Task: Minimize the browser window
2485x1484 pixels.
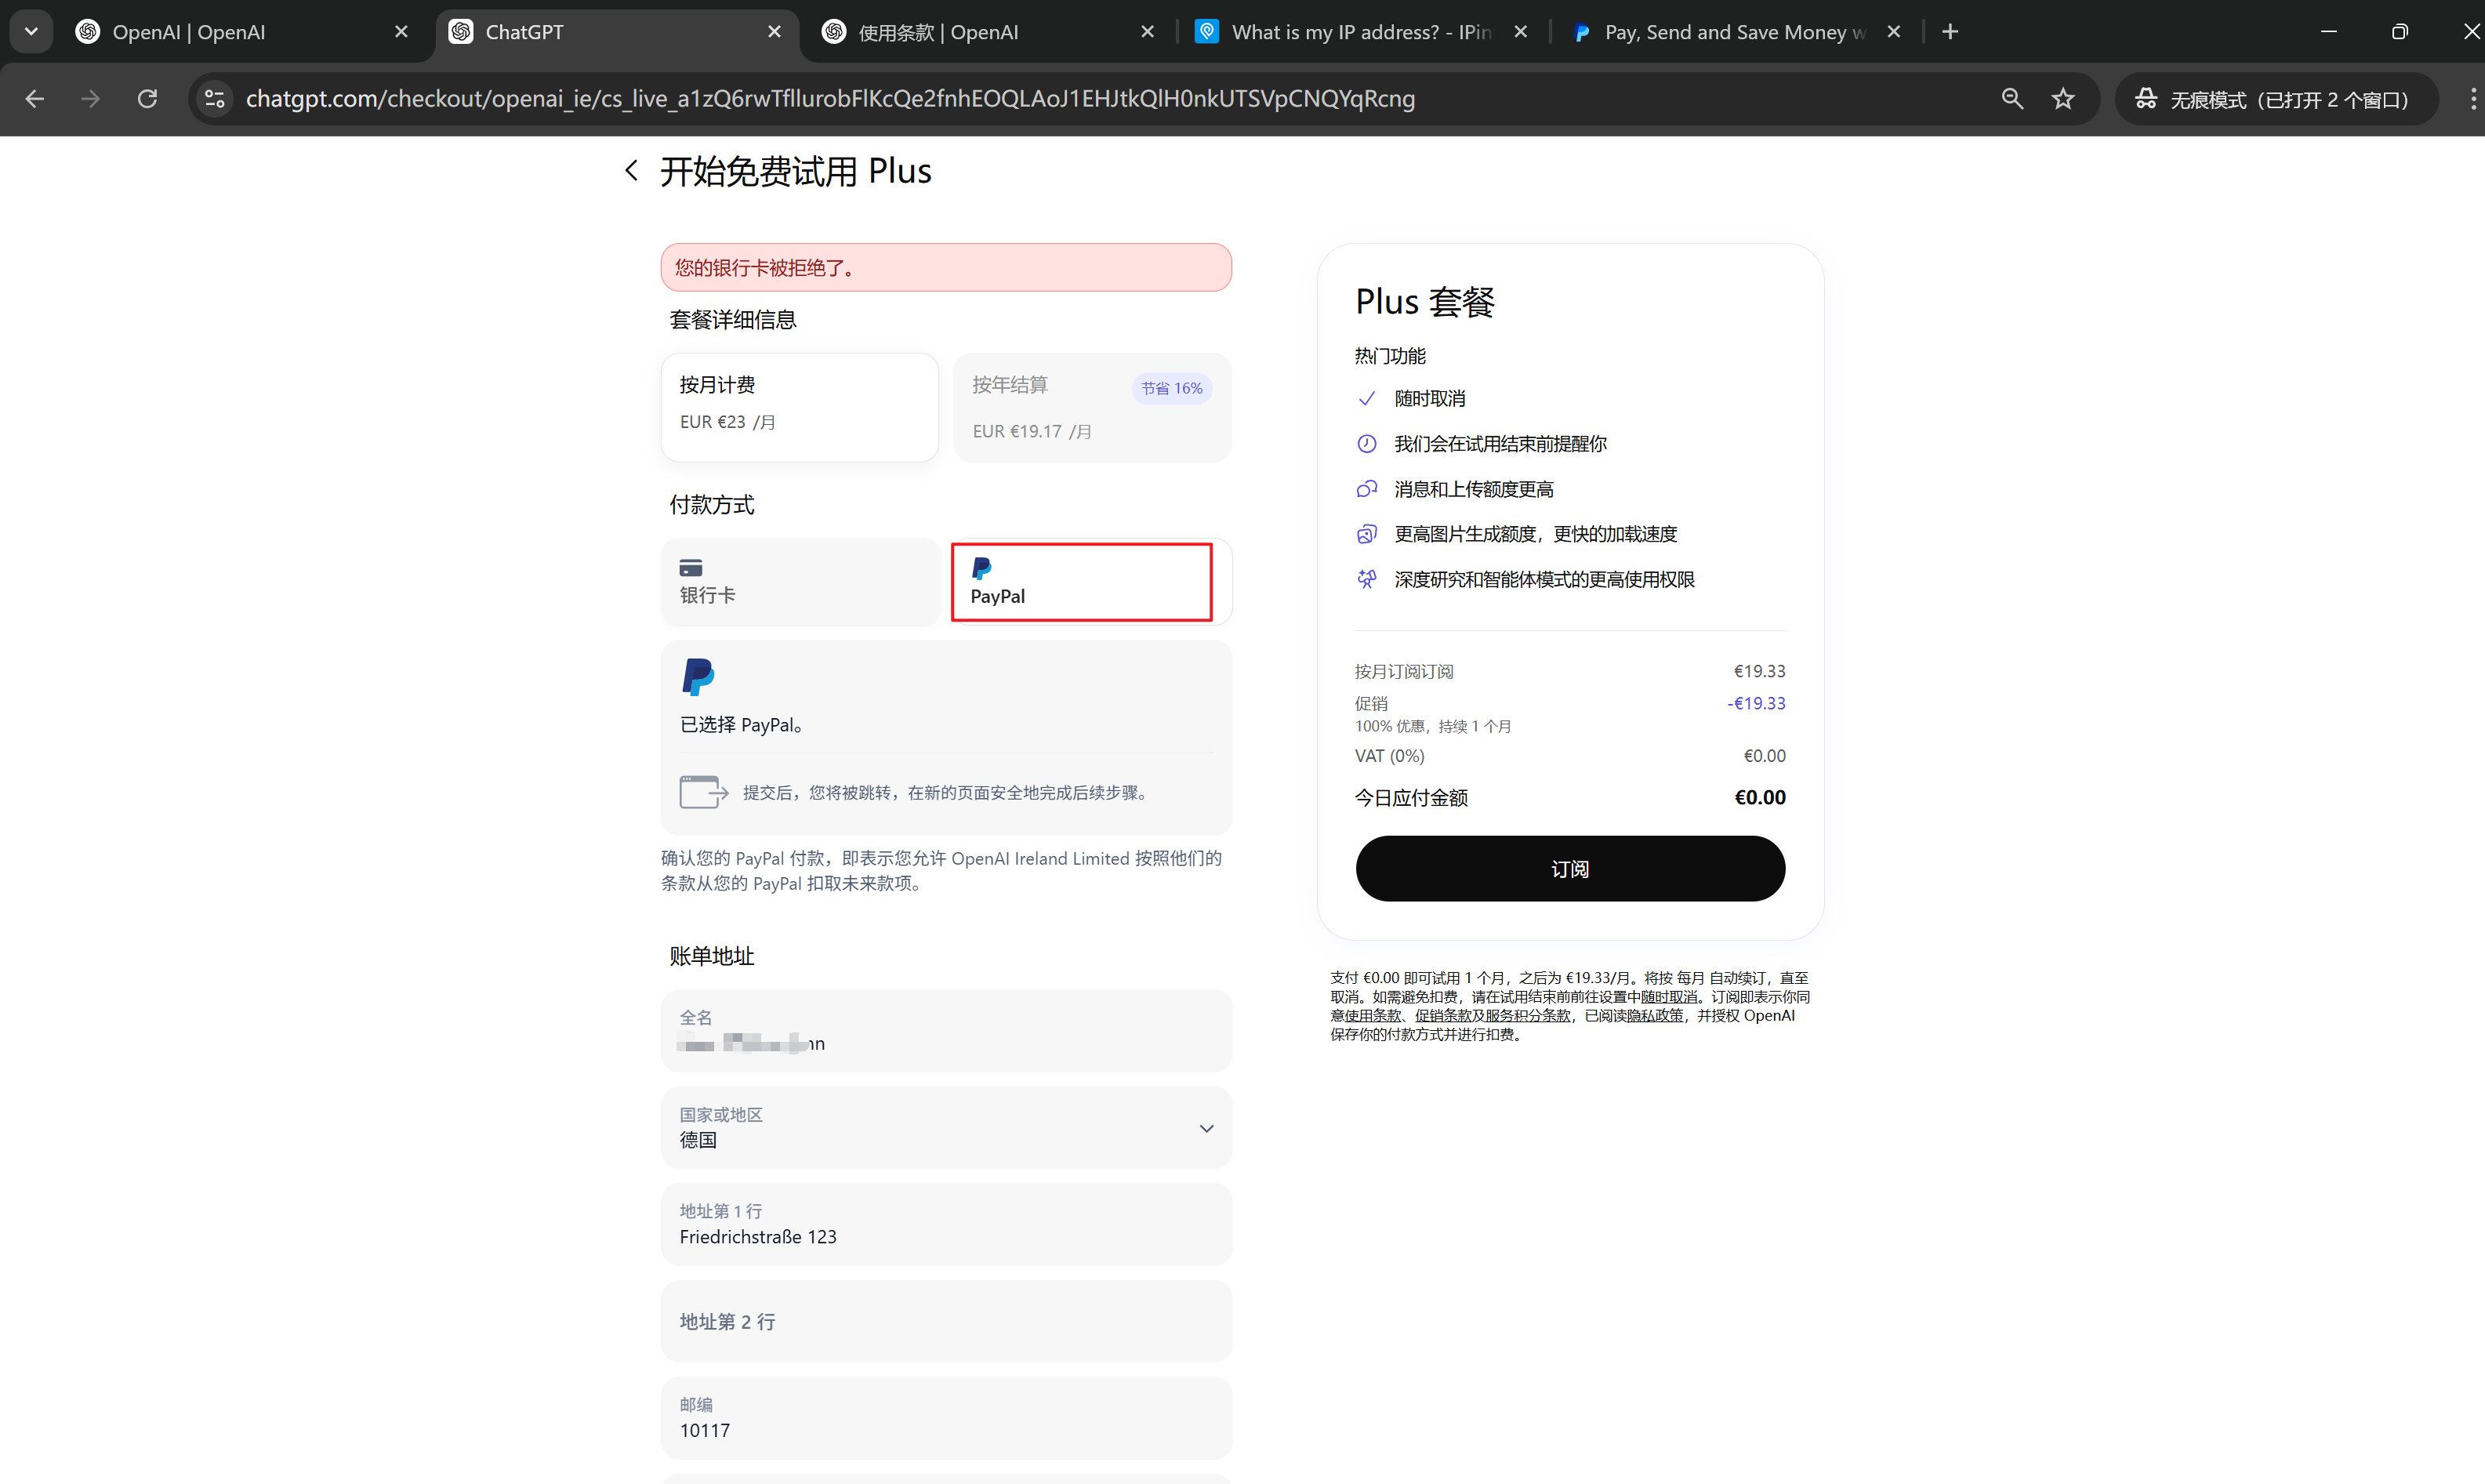Action: click(2329, 32)
